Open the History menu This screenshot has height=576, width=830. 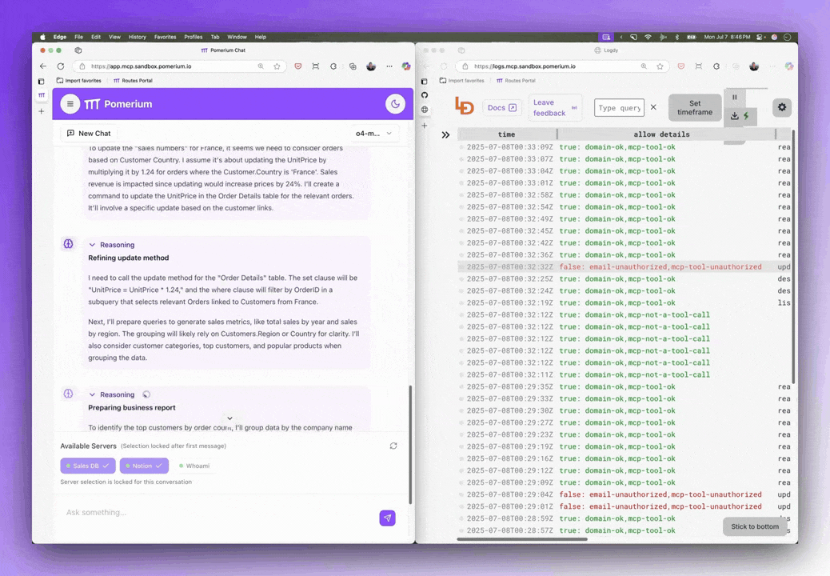pyautogui.click(x=137, y=37)
